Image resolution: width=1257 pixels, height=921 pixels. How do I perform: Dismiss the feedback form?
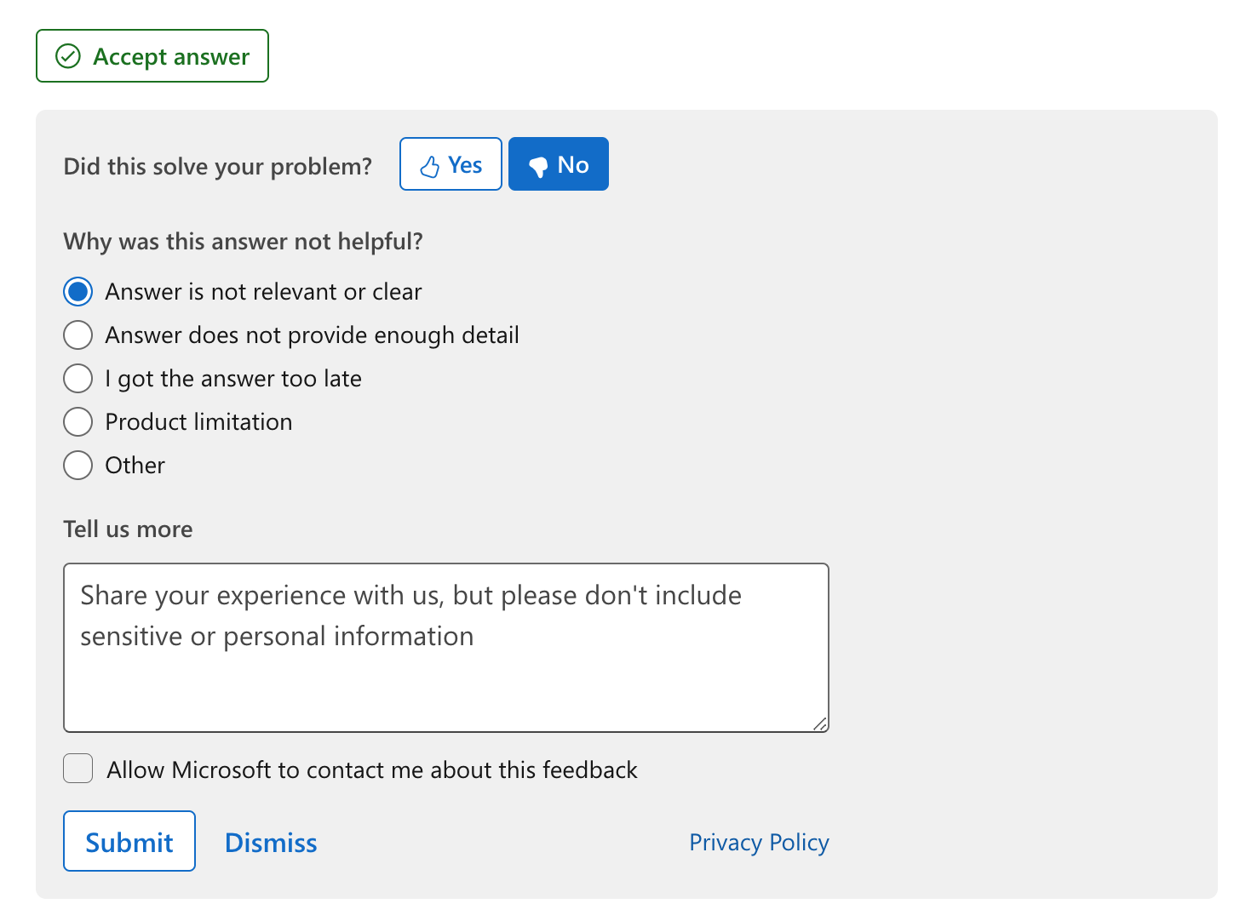click(x=271, y=843)
